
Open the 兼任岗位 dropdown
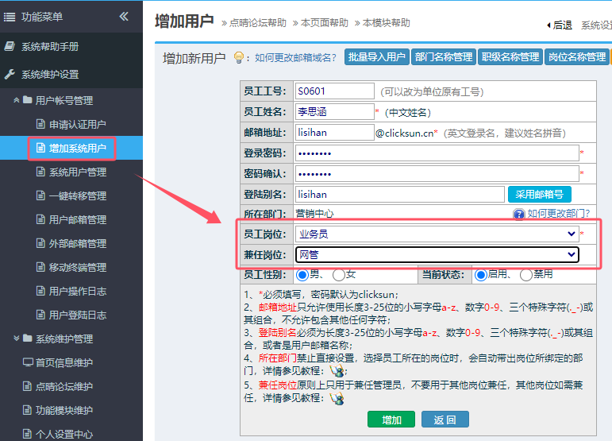pos(436,254)
